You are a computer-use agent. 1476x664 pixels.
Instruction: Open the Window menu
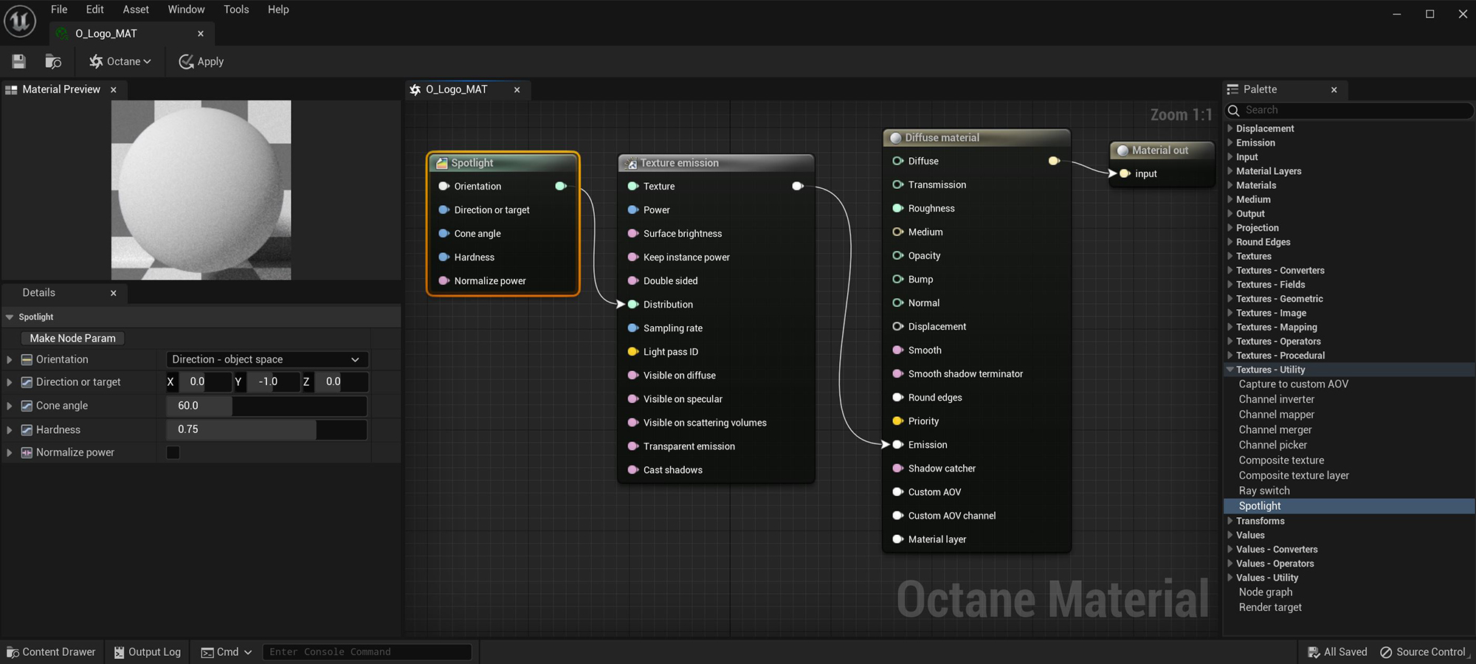[186, 10]
